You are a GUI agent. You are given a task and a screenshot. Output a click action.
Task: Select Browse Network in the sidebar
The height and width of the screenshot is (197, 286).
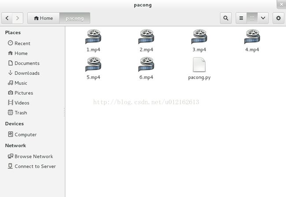click(32, 157)
